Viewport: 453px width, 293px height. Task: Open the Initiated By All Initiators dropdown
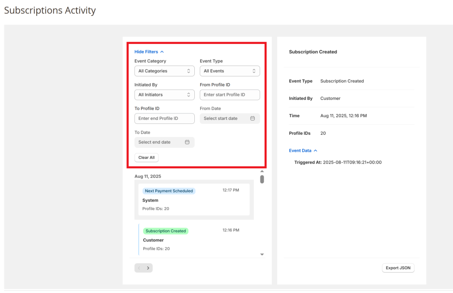[x=164, y=95]
